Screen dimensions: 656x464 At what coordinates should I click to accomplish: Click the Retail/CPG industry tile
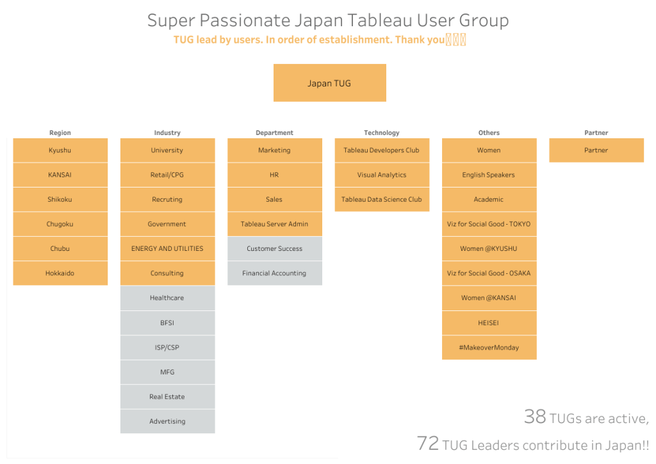pyautogui.click(x=167, y=175)
